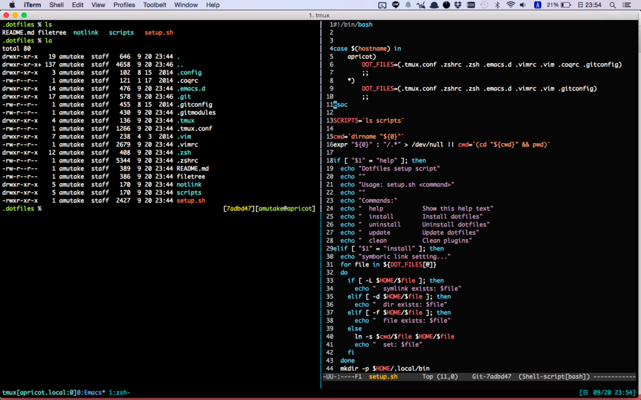Open the Bluetooth status menu
The height and width of the screenshot is (400, 641).
pos(498,5)
